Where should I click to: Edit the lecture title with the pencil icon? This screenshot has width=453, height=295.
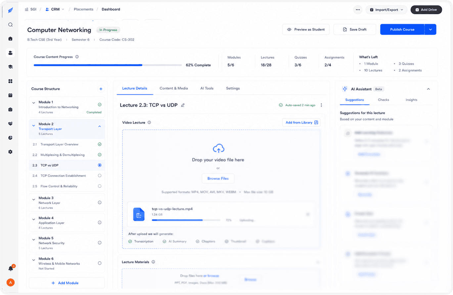pyautogui.click(x=183, y=105)
